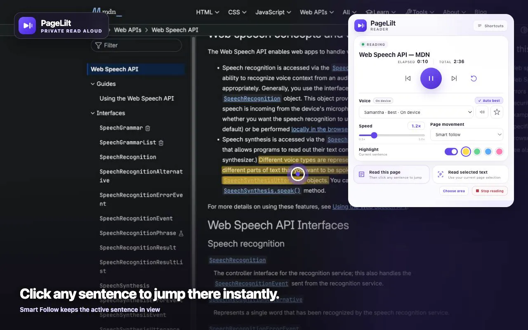The width and height of the screenshot is (528, 330).
Task: Toggle the Auto best voice option
Action: (489, 101)
